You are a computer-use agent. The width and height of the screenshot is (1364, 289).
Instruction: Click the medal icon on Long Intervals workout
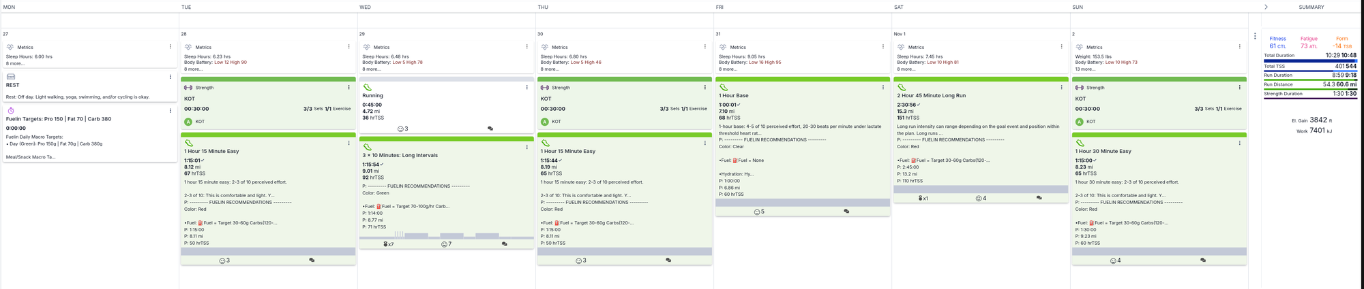click(x=386, y=244)
